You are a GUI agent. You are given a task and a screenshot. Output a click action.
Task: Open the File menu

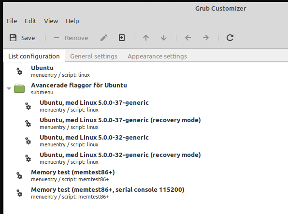(x=12, y=21)
